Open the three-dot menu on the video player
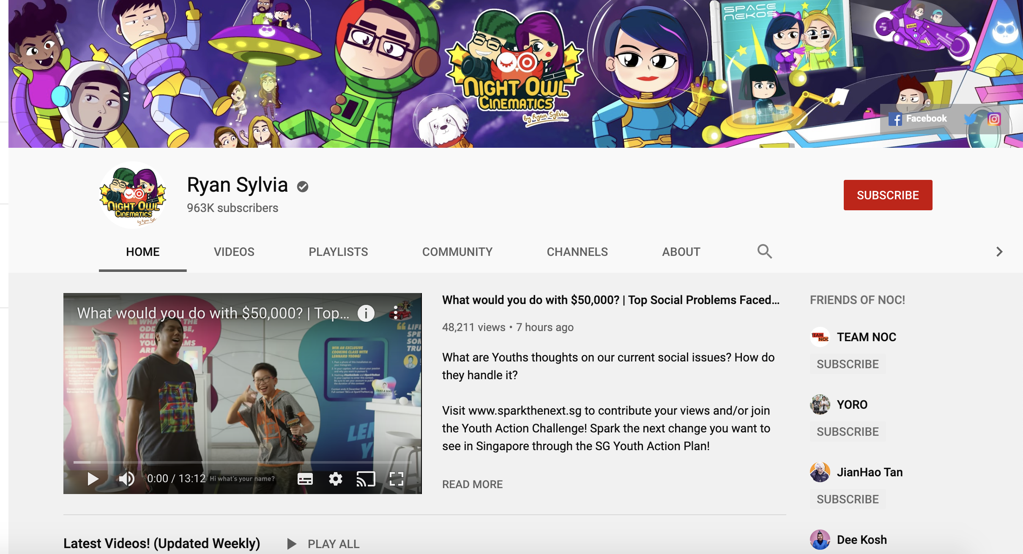Viewport: 1023px width, 554px height. coord(396,313)
